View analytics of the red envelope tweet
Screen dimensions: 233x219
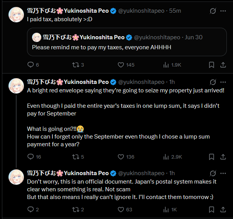pyautogui.click(x=167, y=157)
